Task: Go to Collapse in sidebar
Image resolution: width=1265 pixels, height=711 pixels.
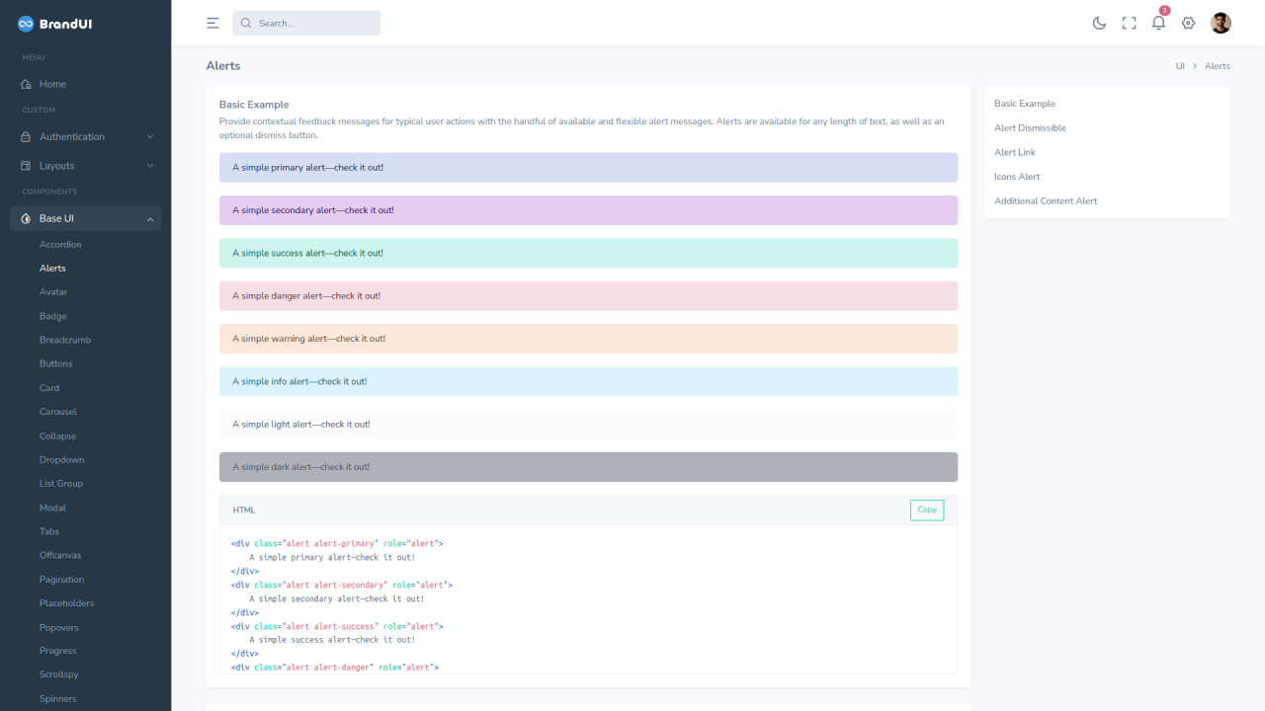Action: [x=58, y=435]
